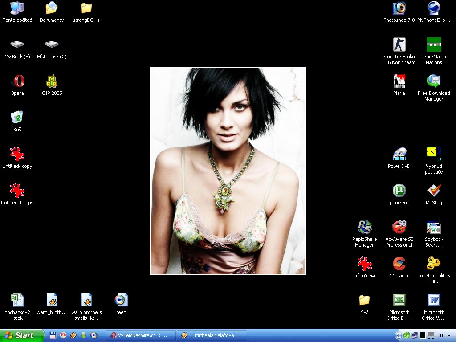
Task: Select the TrackMania Nations icon
Action: click(434, 45)
